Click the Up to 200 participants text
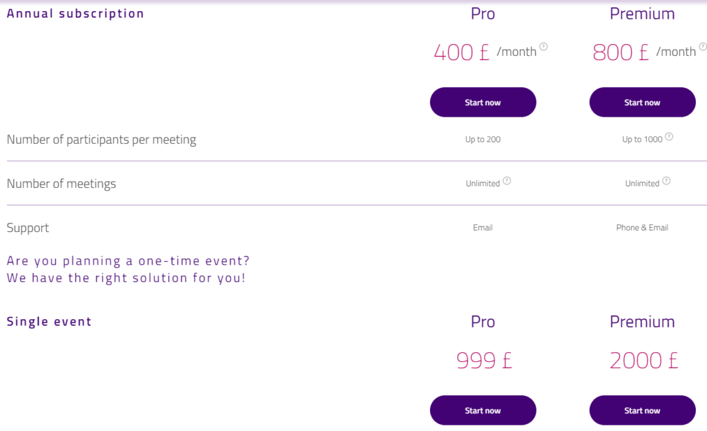The height and width of the screenshot is (431, 707). tap(483, 140)
